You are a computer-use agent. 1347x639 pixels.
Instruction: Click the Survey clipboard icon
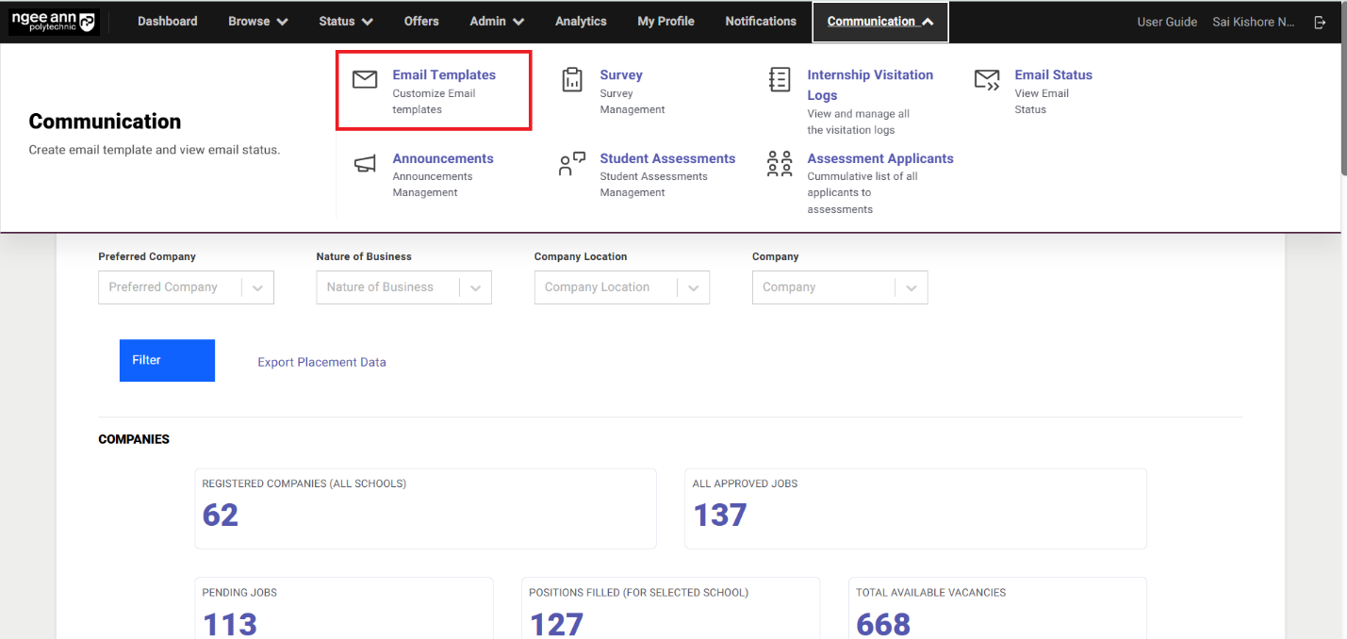click(572, 80)
